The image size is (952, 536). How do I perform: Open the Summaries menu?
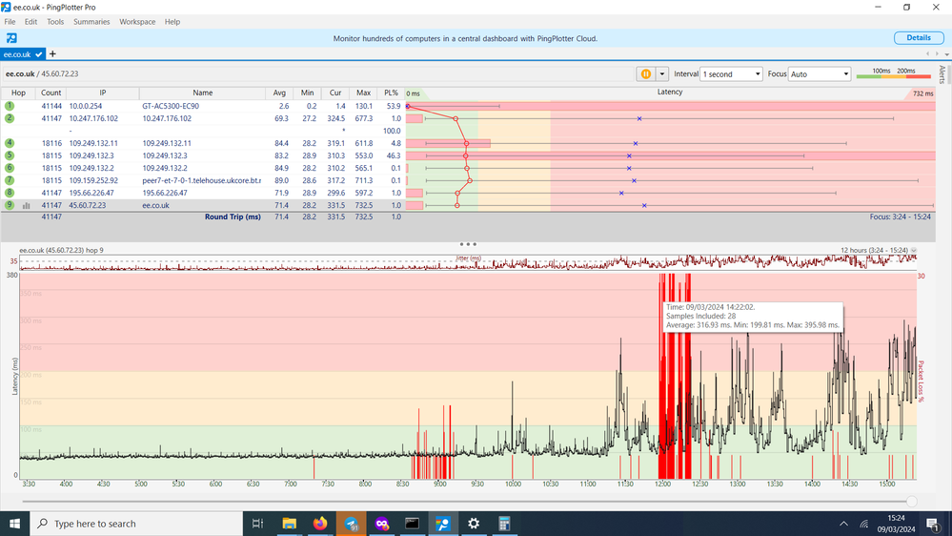coord(91,22)
